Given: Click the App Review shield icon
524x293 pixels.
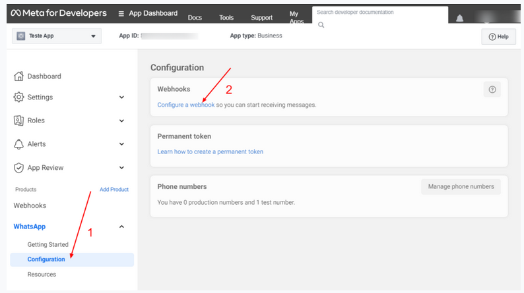Looking at the screenshot, I should pyautogui.click(x=19, y=168).
